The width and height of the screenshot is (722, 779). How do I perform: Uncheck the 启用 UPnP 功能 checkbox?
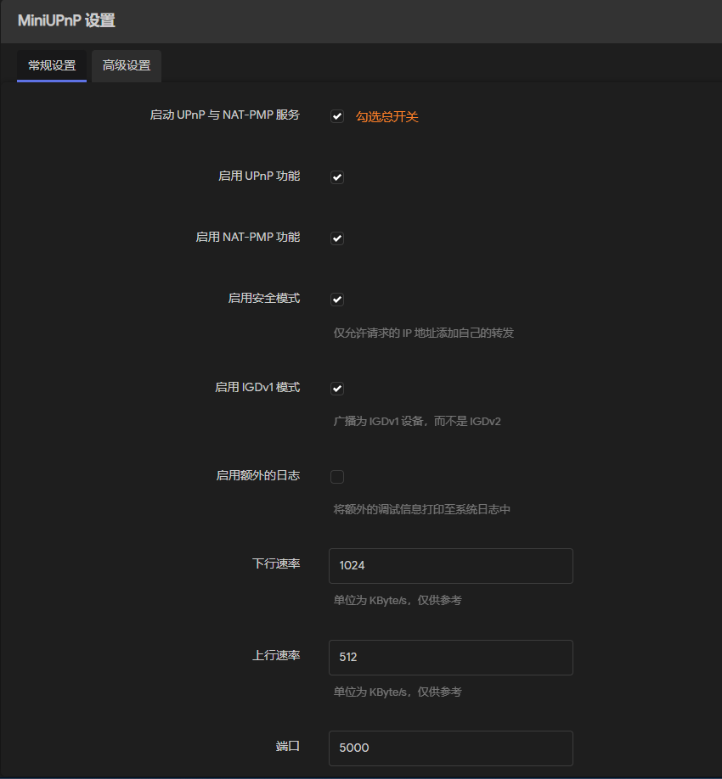click(x=337, y=177)
